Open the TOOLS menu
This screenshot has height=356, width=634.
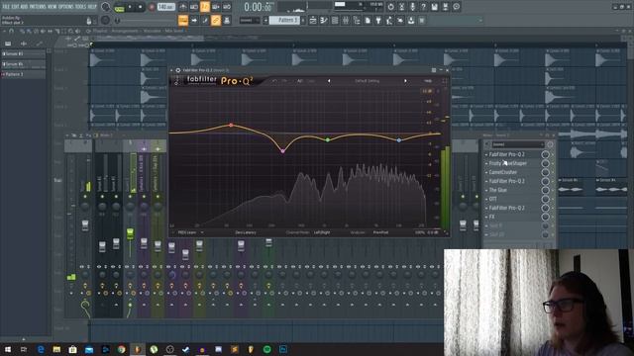tap(81, 7)
